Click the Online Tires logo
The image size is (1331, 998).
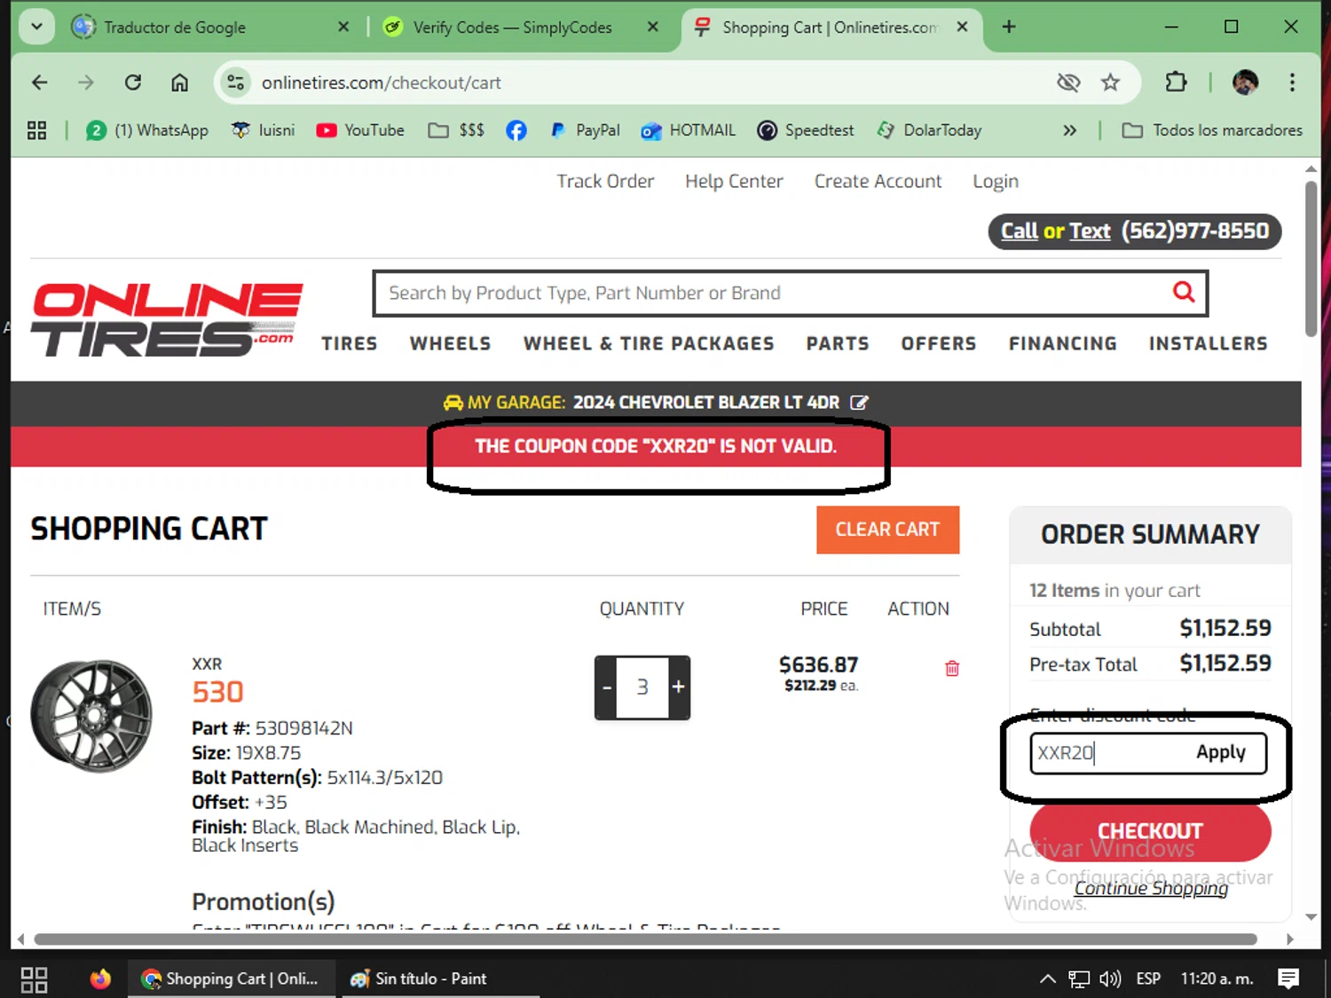tap(167, 320)
